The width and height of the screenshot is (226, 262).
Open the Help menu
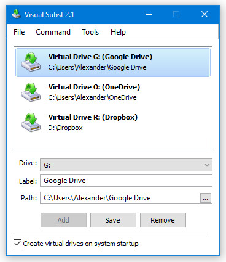118,32
